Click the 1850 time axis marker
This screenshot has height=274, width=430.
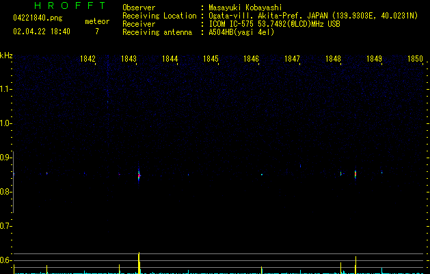415,59
